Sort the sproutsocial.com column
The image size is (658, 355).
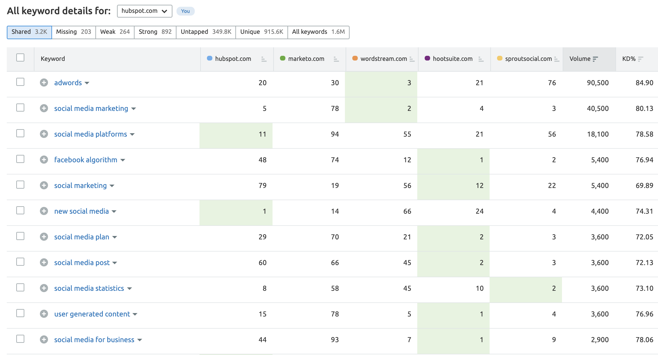(557, 58)
